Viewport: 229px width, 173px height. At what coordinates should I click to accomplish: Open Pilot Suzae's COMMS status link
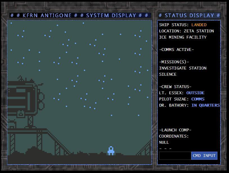click(x=198, y=99)
